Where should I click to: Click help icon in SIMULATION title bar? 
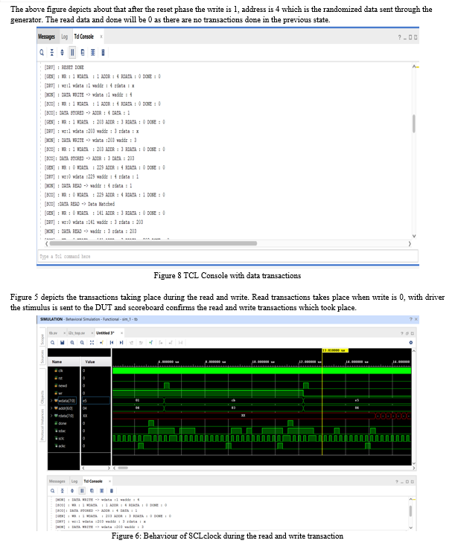[410, 319]
